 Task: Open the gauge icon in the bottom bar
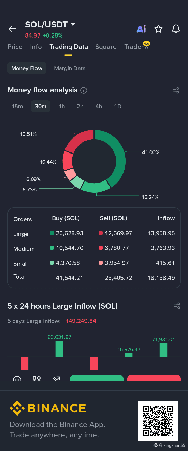(x=17, y=378)
